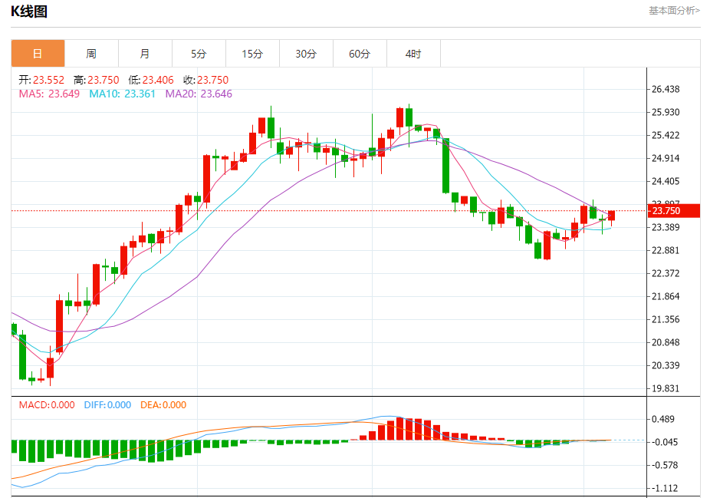The height and width of the screenshot is (498, 710).
Task: Click the MACD:0.000 label
Action: (x=47, y=405)
